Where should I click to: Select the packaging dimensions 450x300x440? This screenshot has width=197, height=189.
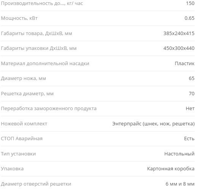(x=179, y=48)
